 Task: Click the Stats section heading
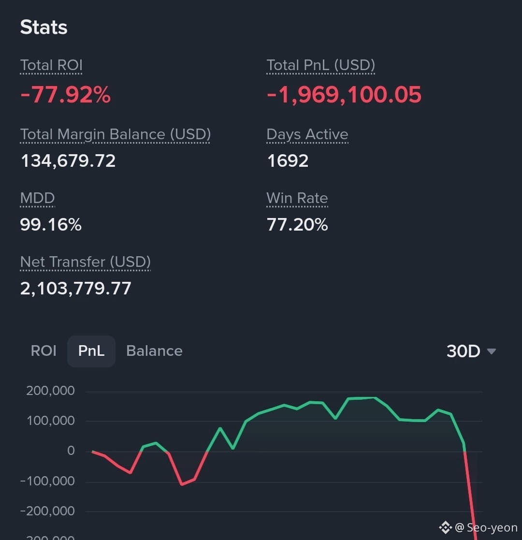click(x=43, y=27)
